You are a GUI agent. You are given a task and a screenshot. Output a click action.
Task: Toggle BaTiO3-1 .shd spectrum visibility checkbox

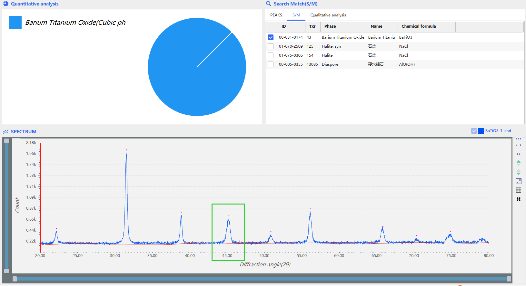pyautogui.click(x=474, y=131)
